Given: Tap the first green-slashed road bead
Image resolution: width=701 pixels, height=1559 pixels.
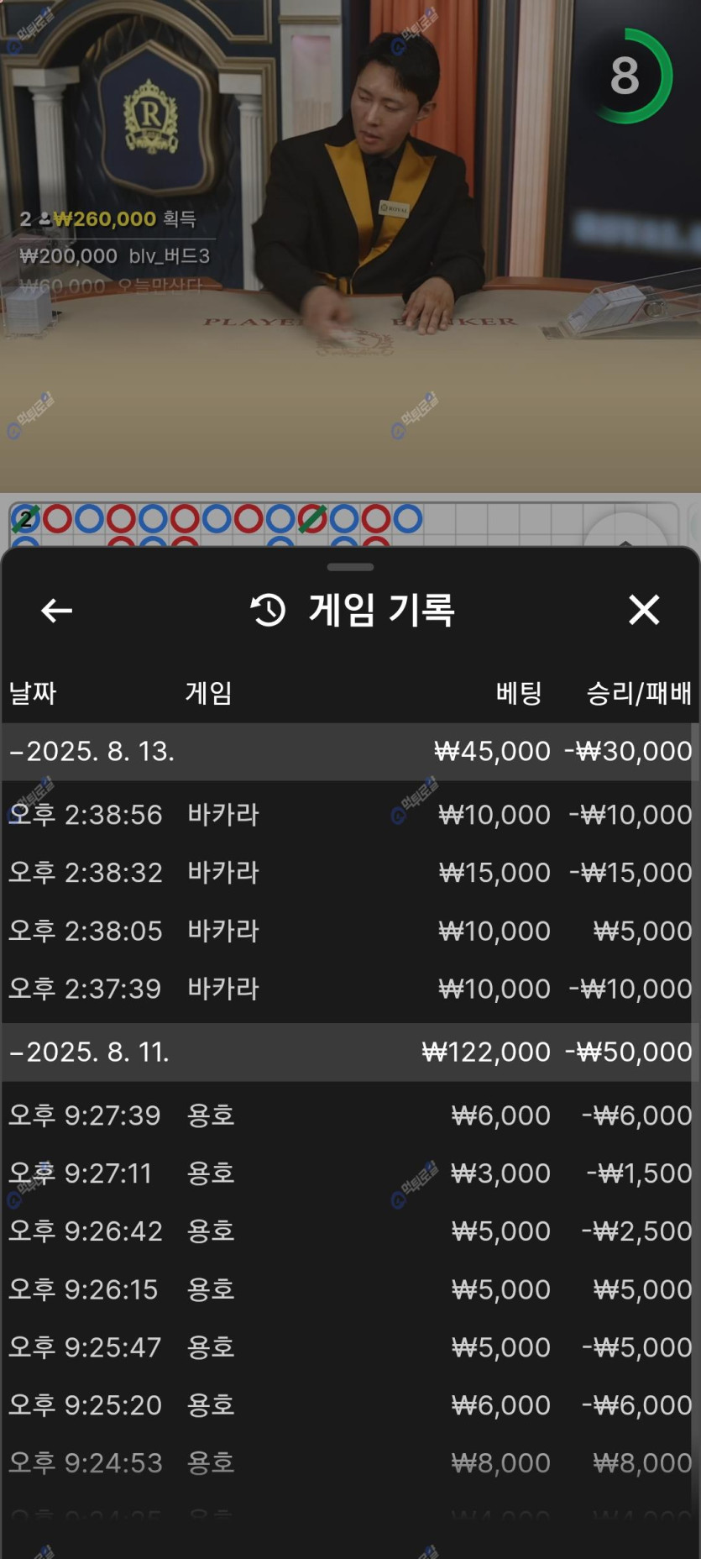Looking at the screenshot, I should (26, 519).
